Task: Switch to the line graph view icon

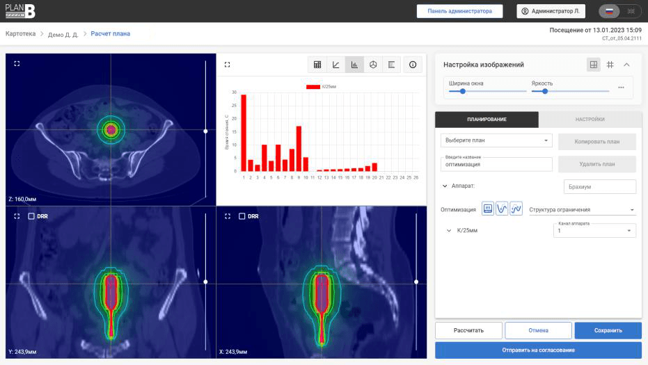Action: [336, 65]
